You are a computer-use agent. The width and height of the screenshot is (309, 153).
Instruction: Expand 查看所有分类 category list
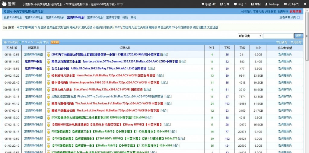pyautogui.click(x=287, y=17)
